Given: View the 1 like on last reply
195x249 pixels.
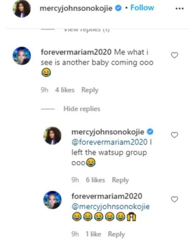Looking at the screenshot, I should pyautogui.click(x=93, y=234).
